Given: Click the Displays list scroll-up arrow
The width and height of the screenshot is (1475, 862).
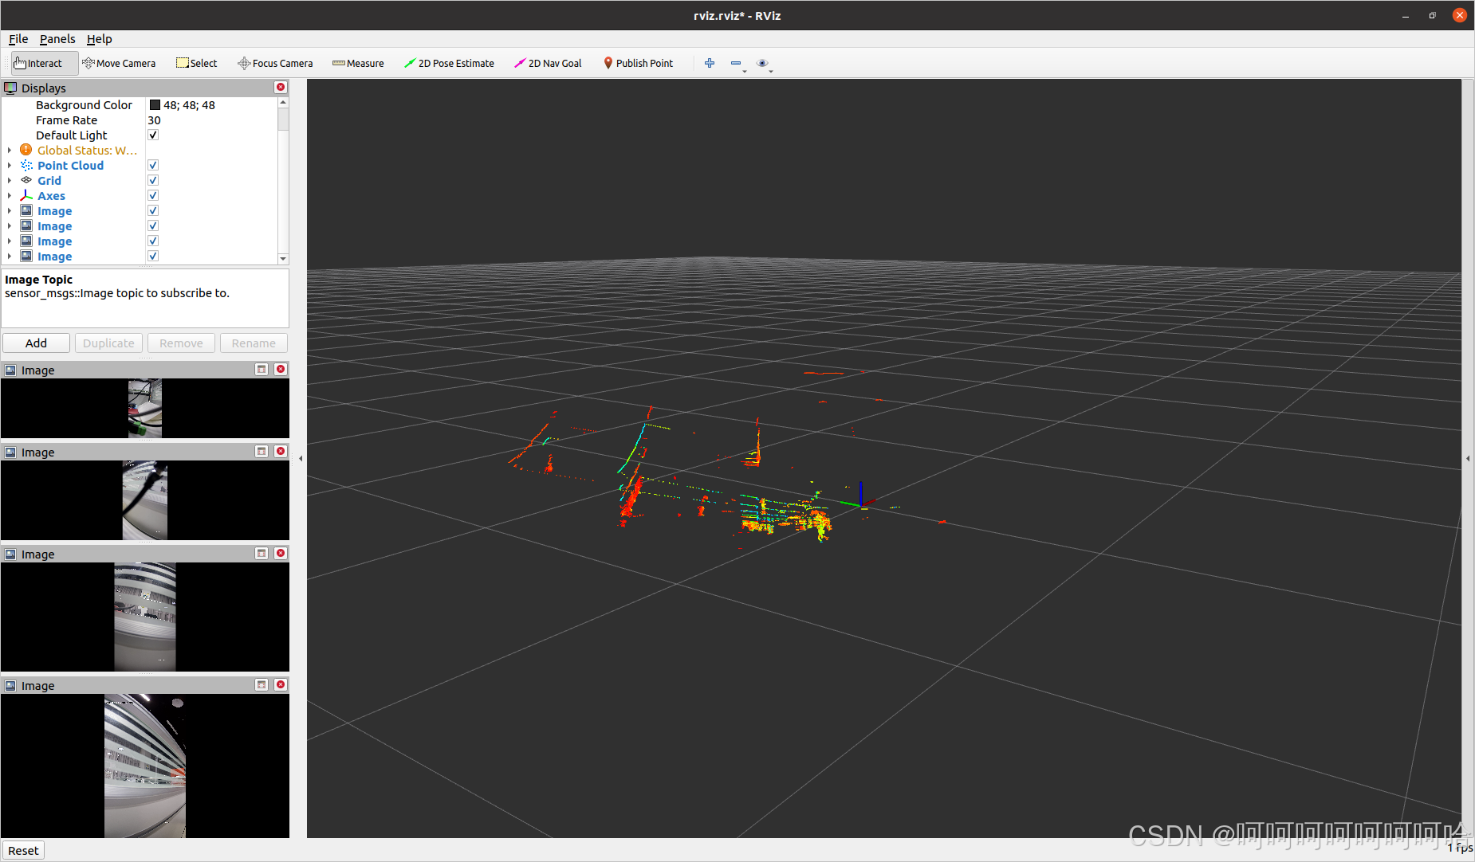Looking at the screenshot, I should (x=283, y=103).
